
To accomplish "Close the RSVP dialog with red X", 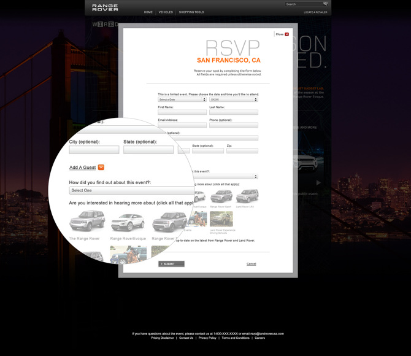I will click(286, 34).
